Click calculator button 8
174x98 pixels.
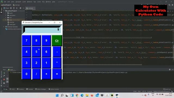pos(36,41)
